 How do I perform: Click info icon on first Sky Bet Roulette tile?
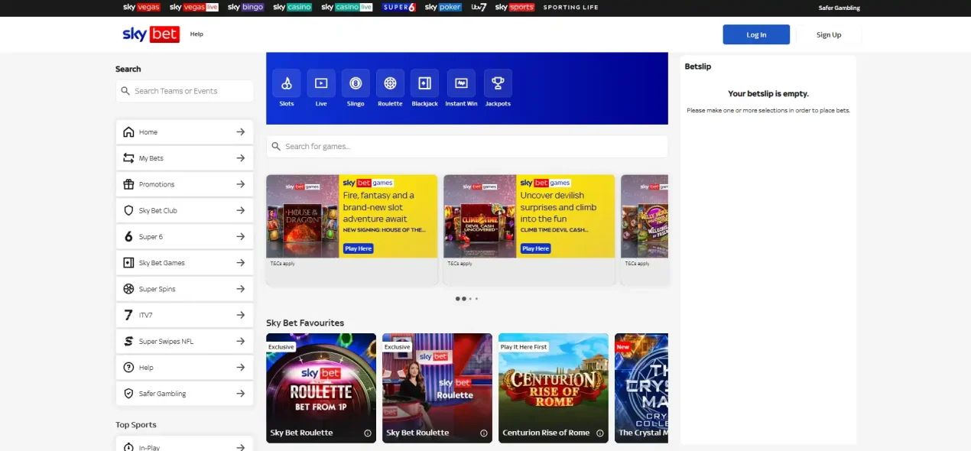[x=368, y=433]
